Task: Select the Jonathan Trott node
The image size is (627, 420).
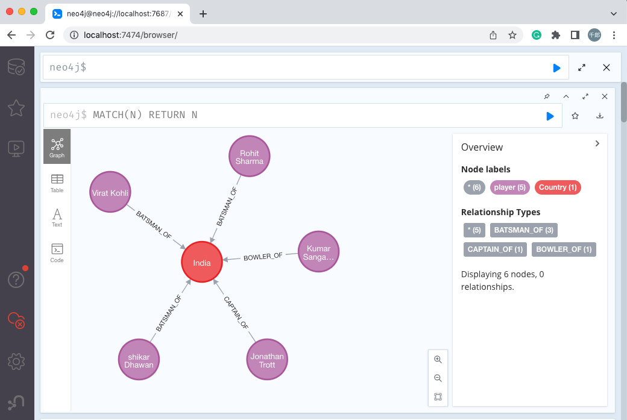Action: tap(266, 360)
